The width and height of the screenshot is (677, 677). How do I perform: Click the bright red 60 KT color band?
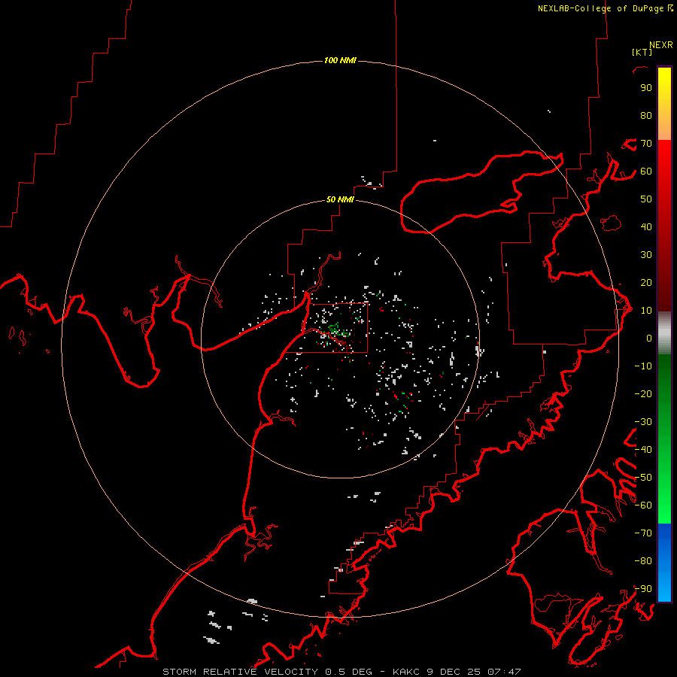tap(664, 171)
